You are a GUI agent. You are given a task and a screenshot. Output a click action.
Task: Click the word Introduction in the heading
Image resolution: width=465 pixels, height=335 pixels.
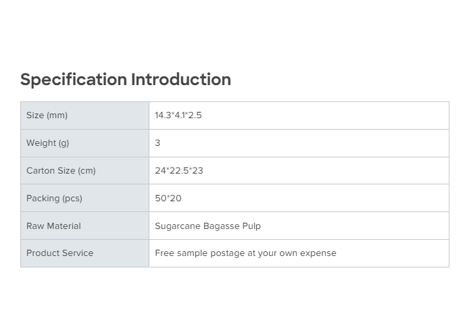[x=181, y=80]
